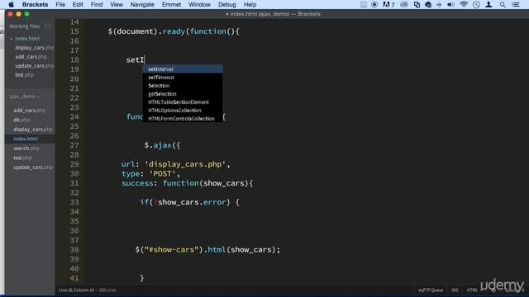This screenshot has width=529, height=297.
Task: Open add_cars.php in project tree
Action: click(x=30, y=110)
